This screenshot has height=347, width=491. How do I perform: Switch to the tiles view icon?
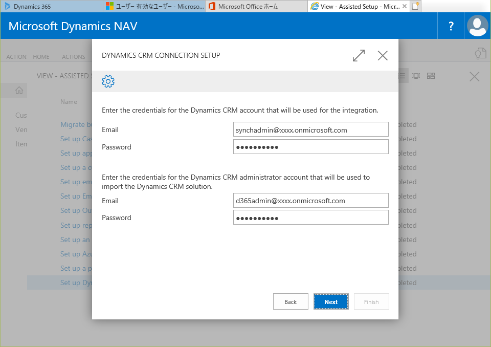[431, 76]
